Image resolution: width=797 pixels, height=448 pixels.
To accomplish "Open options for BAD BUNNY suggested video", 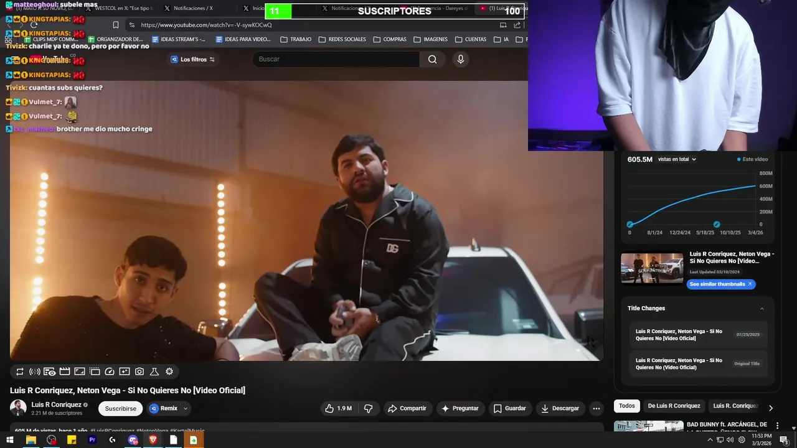I will 777,426.
